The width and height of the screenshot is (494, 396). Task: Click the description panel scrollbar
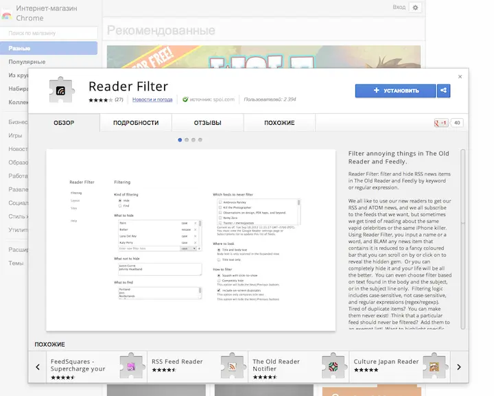pos(463,239)
